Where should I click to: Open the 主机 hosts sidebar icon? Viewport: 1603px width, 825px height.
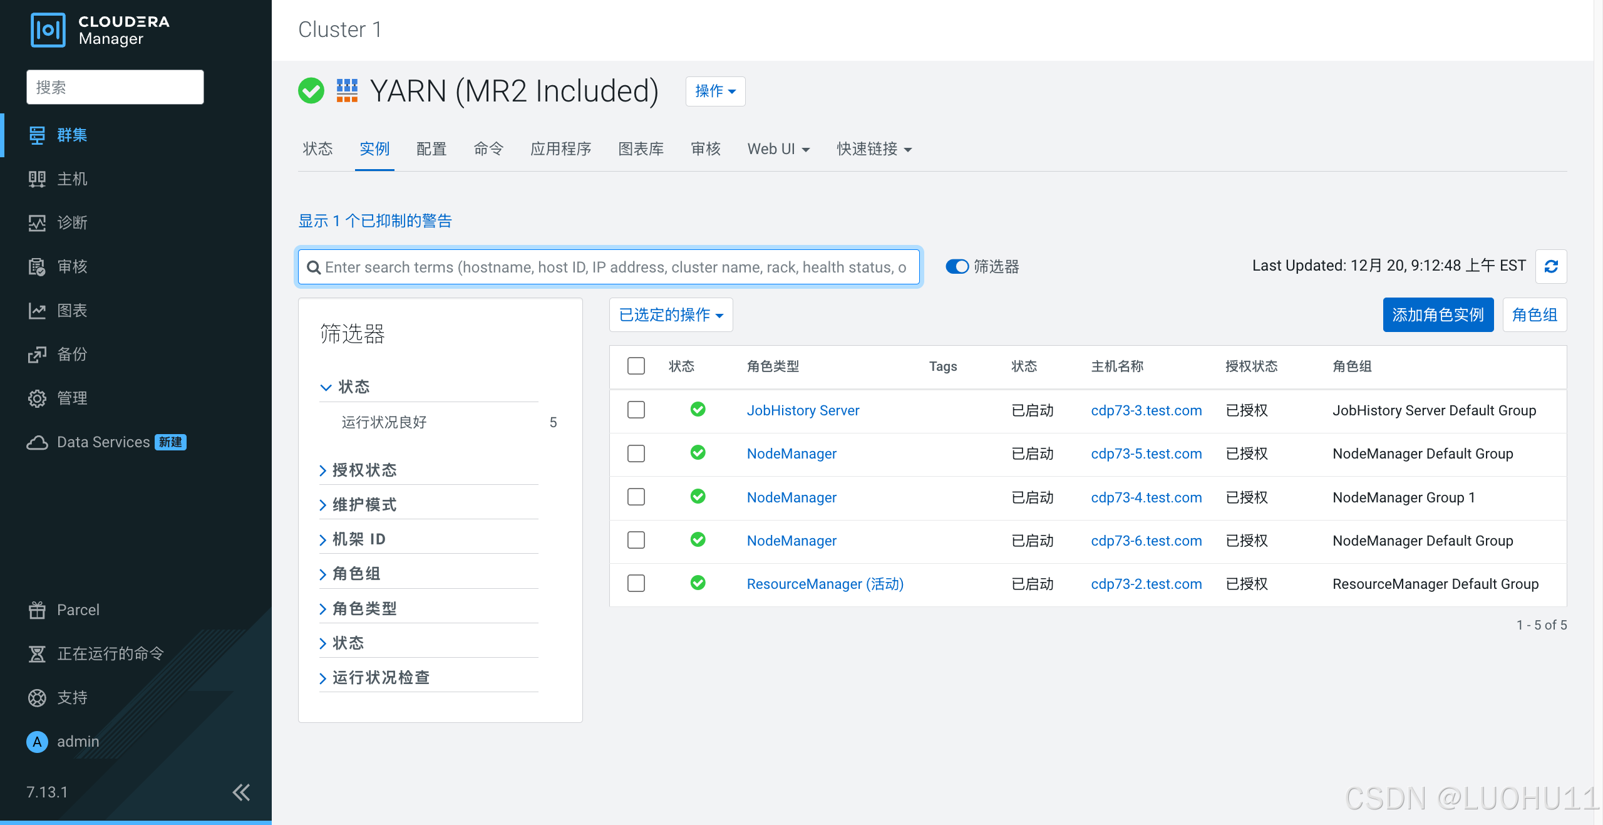point(37,179)
